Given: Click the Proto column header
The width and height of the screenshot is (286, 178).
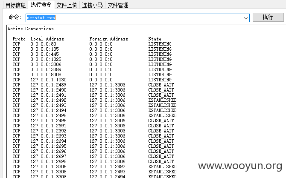Looking at the screenshot, I should pos(19,39).
